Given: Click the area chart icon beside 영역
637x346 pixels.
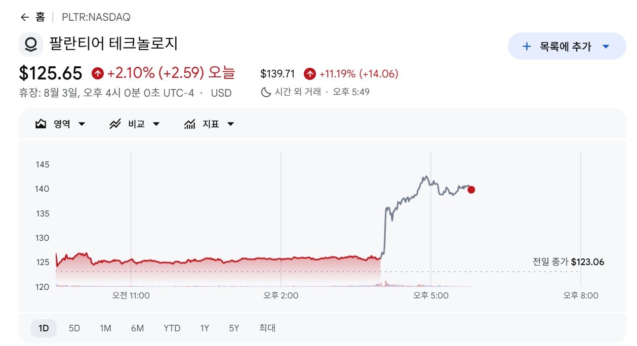Looking at the screenshot, I should 41,124.
